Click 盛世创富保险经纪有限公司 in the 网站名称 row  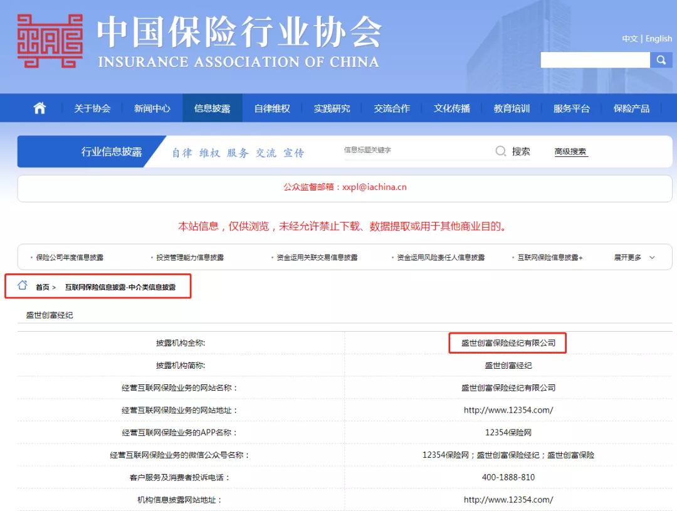point(508,388)
